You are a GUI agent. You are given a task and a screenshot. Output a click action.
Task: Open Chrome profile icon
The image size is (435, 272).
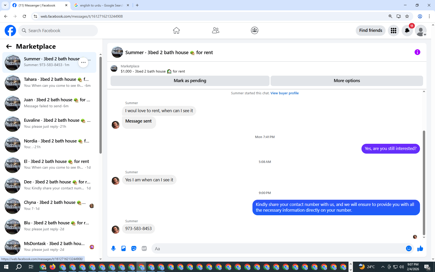point(420,16)
